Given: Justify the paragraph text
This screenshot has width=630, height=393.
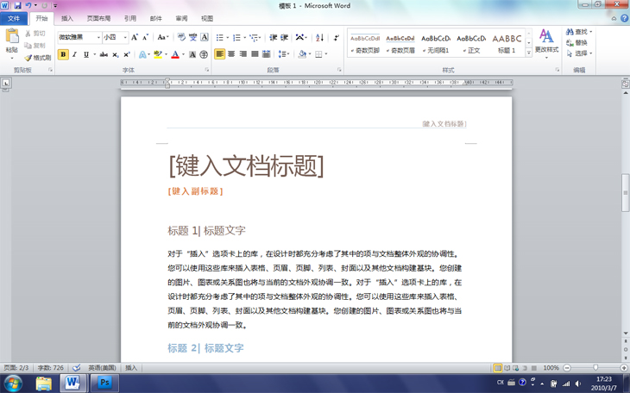Looking at the screenshot, I should [255, 53].
